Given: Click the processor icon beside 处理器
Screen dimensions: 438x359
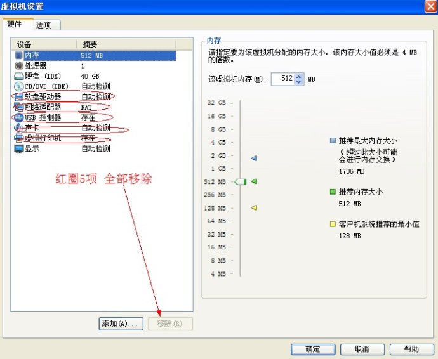Looking at the screenshot, I should pos(18,66).
